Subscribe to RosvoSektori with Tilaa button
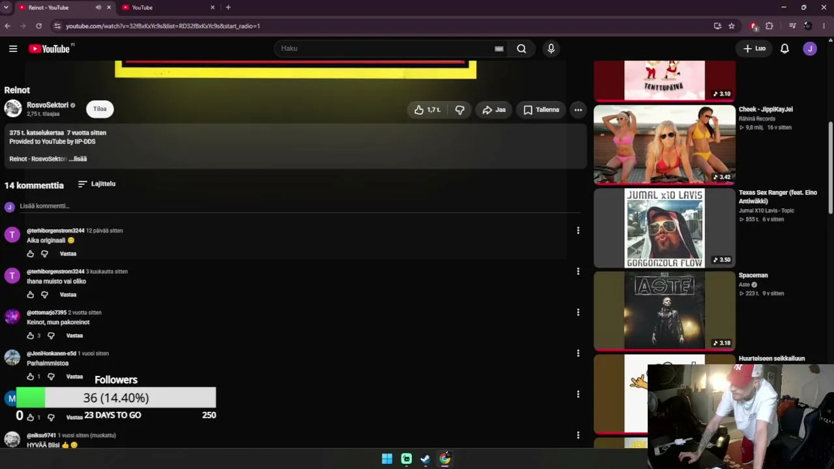This screenshot has width=834, height=469. coord(100,109)
